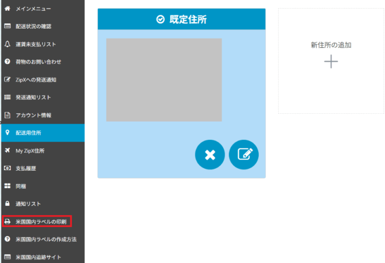Go to アカウント情報 page
This screenshot has height=263, width=385.
tap(33, 115)
